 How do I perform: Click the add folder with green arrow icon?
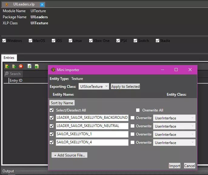click(x=7, y=66)
